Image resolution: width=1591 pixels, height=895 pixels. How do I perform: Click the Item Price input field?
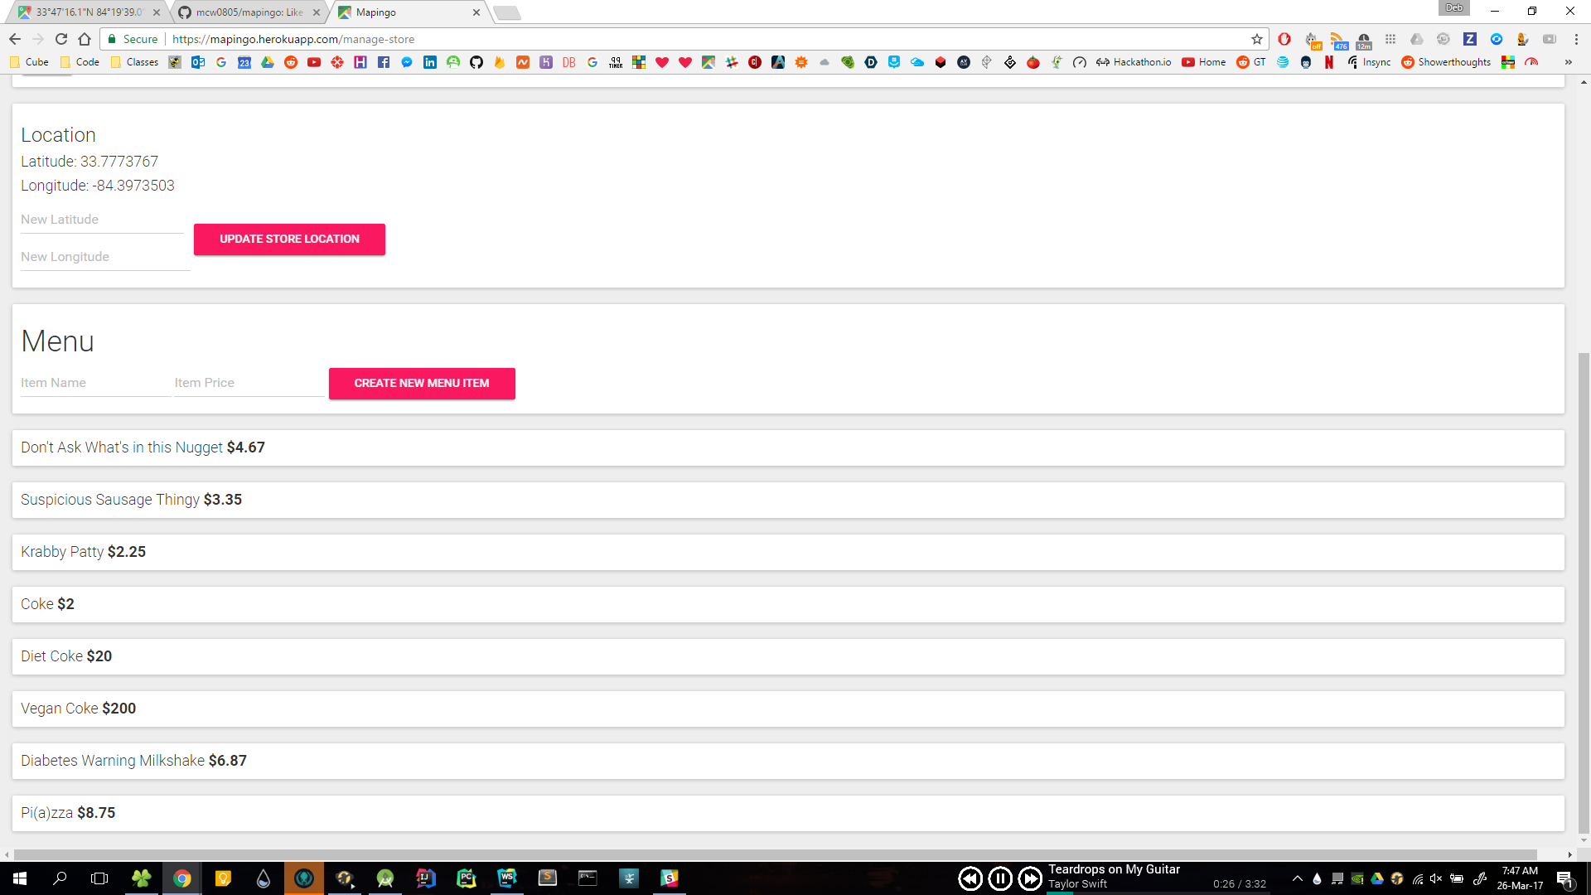pos(249,383)
